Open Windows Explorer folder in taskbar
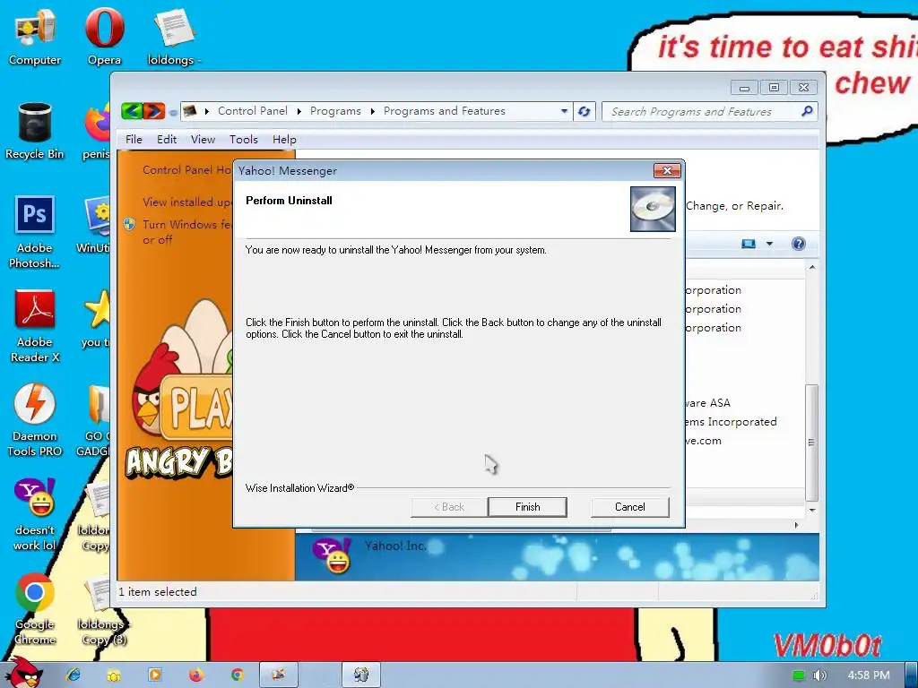918x688 pixels. (x=114, y=675)
